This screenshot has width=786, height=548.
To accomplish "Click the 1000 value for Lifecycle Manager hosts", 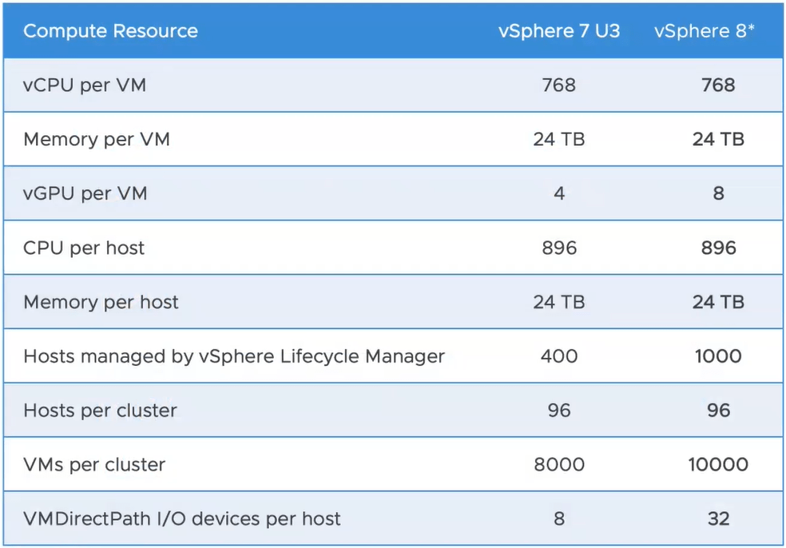I will (x=718, y=356).
